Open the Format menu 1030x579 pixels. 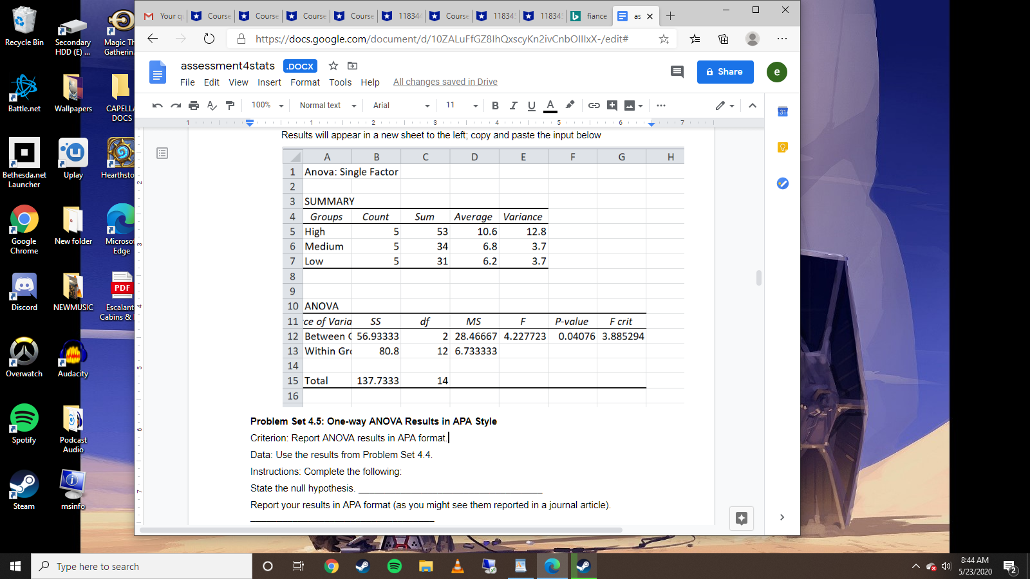point(305,82)
